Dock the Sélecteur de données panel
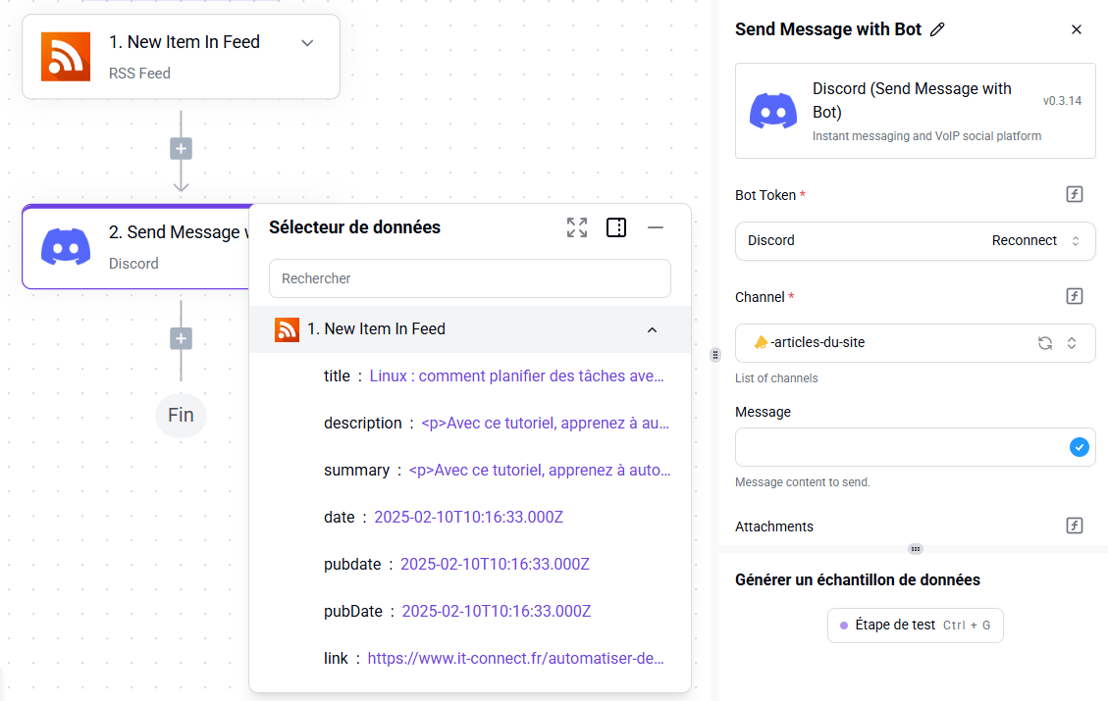This screenshot has height=701, width=1108. 616,227
